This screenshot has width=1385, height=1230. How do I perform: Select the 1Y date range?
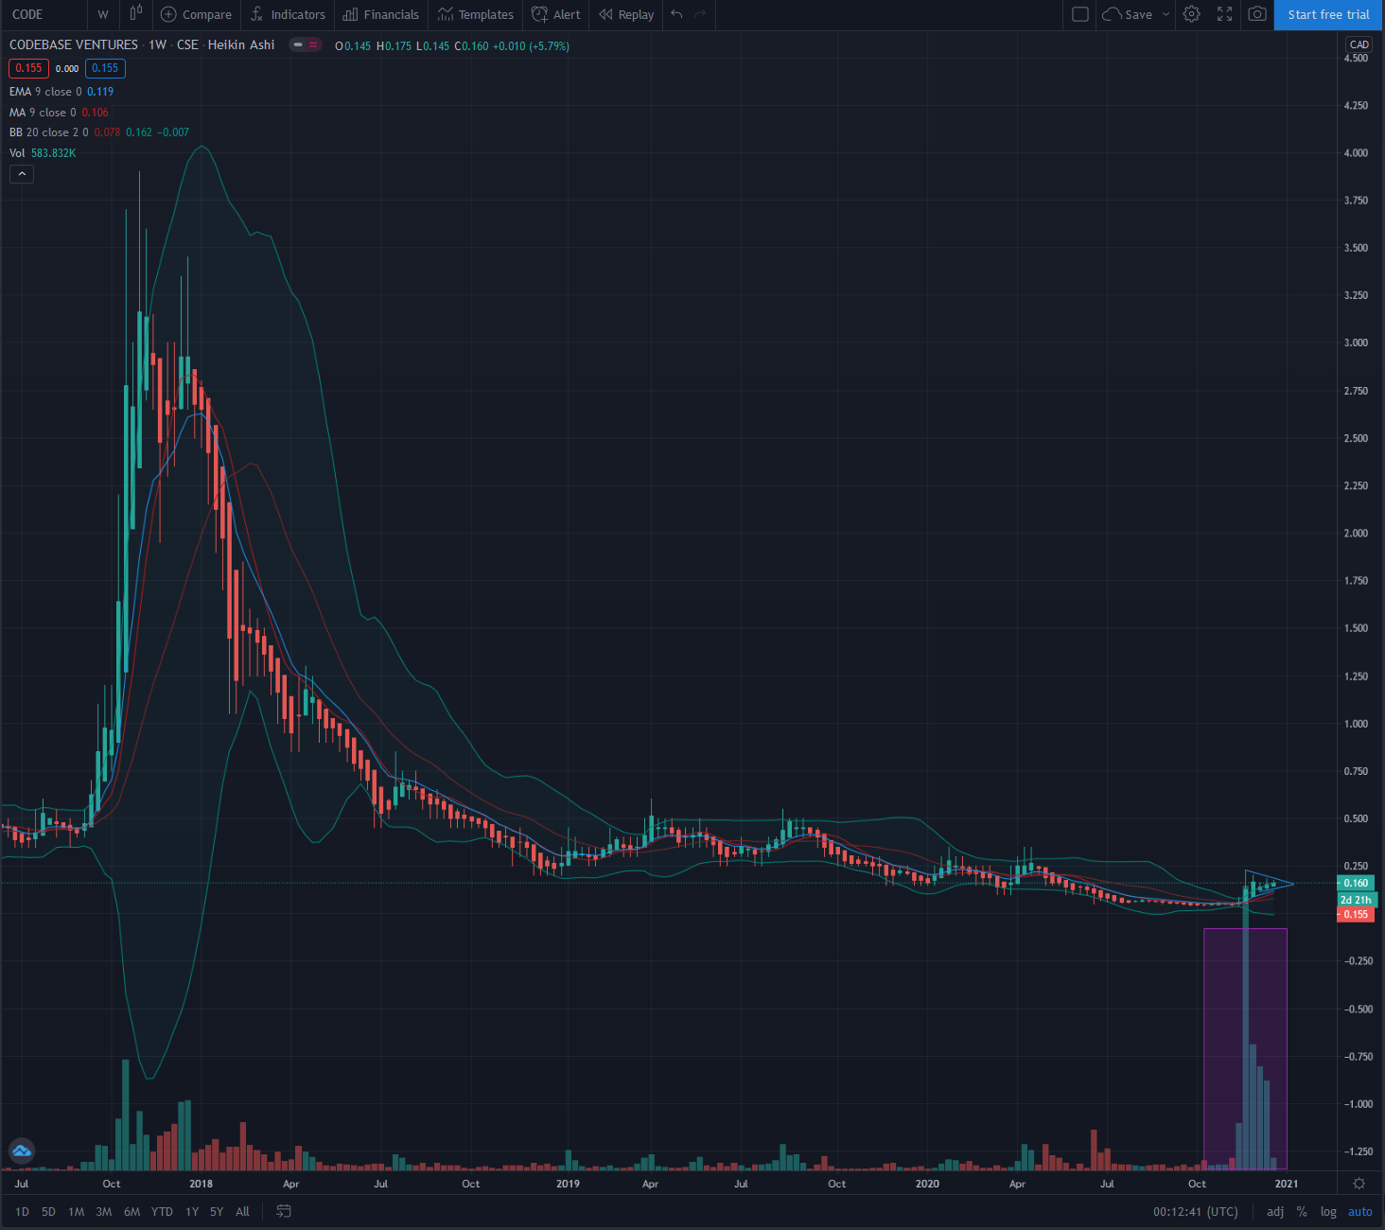[x=192, y=1211]
